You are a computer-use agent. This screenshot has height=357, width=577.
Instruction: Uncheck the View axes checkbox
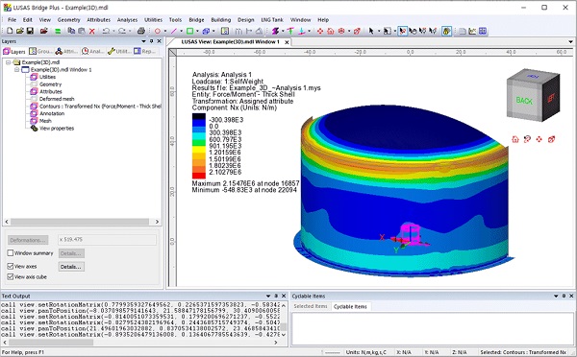11,266
